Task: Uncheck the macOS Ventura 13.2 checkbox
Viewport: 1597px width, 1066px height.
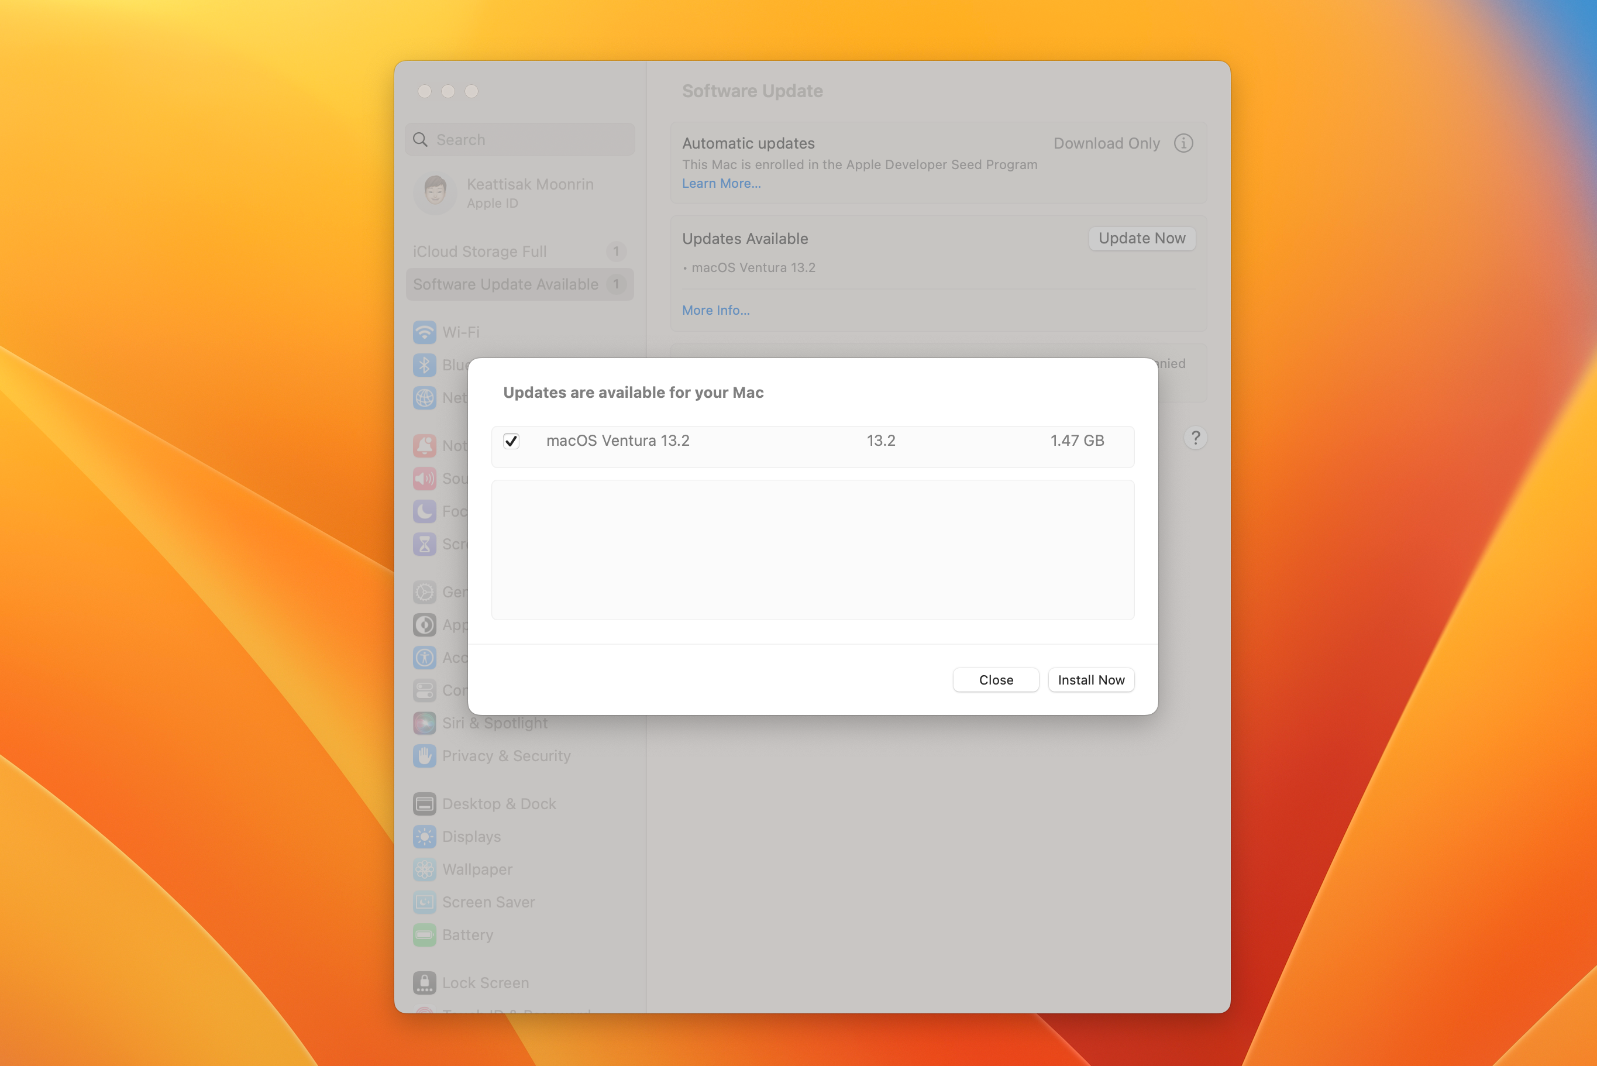Action: tap(511, 441)
